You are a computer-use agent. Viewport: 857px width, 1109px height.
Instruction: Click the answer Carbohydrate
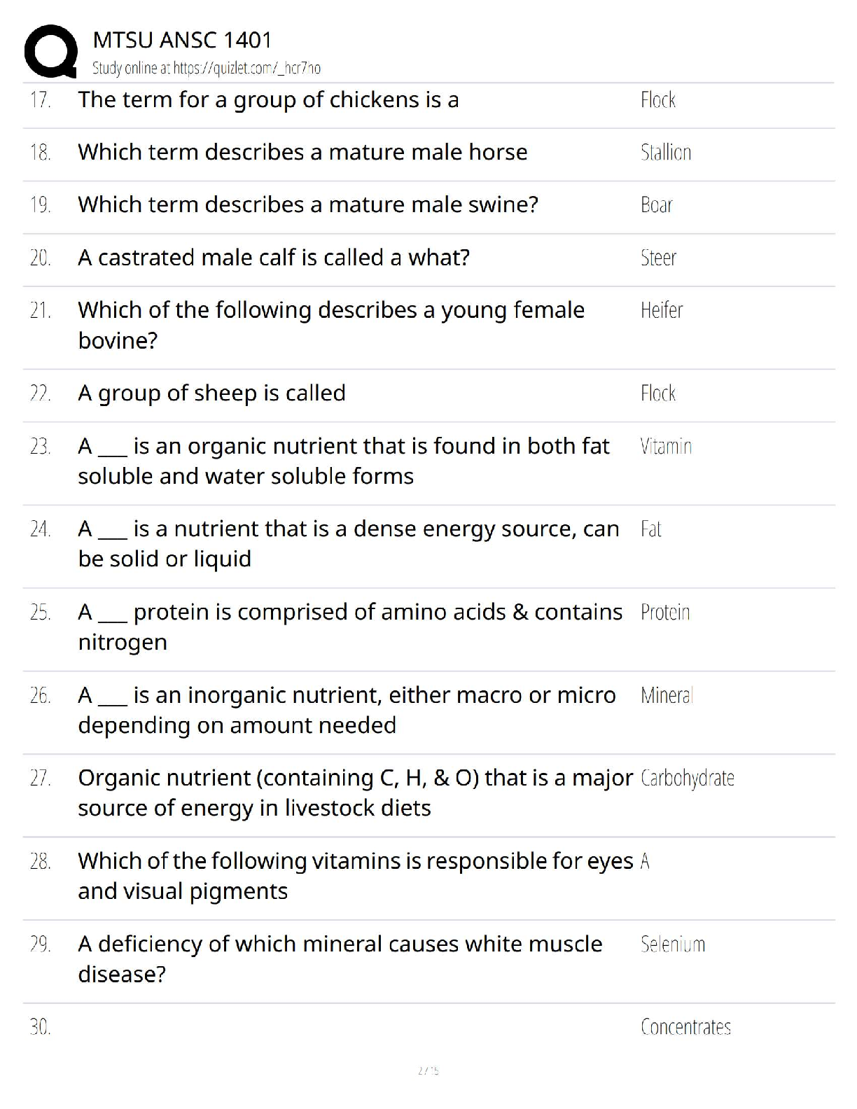pyautogui.click(x=688, y=779)
